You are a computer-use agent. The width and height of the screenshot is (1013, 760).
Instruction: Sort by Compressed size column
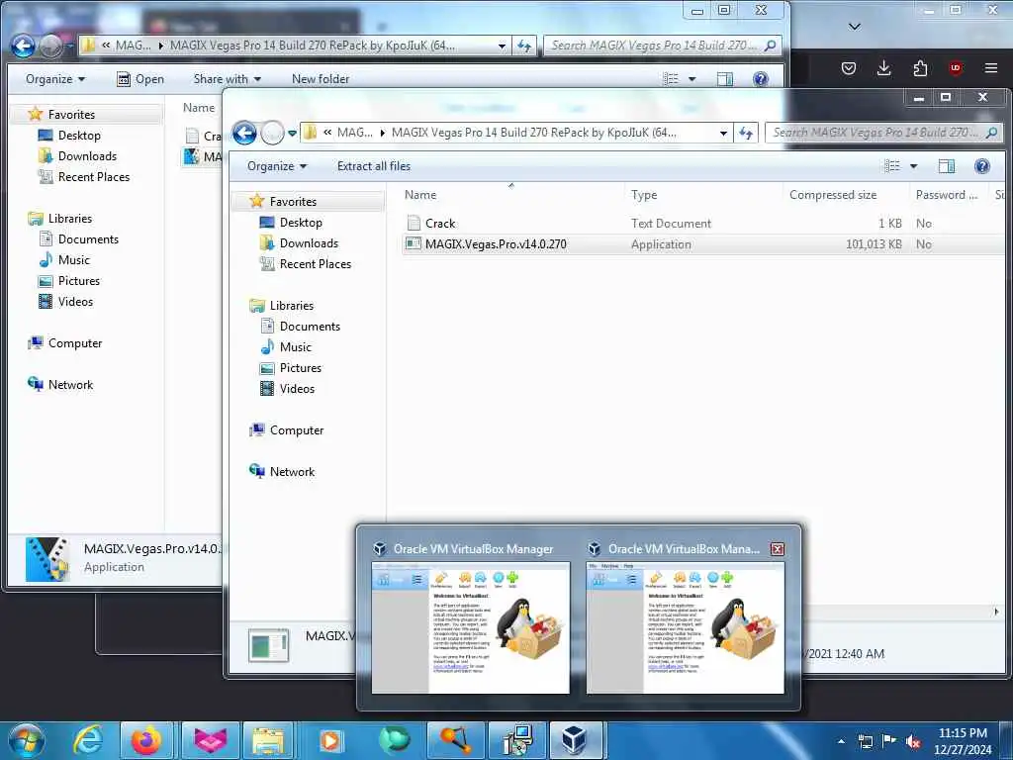click(833, 195)
